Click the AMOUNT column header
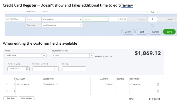 (104, 79)
